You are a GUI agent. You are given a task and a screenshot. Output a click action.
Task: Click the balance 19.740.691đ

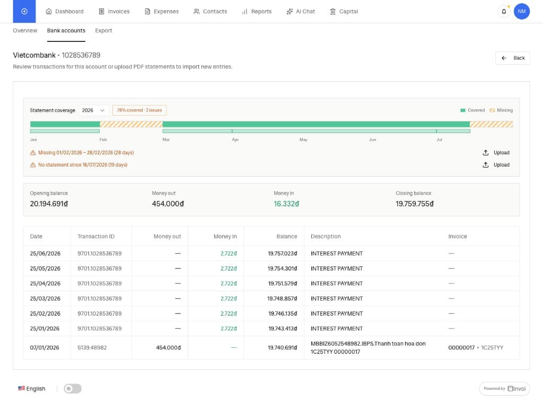tap(282, 347)
